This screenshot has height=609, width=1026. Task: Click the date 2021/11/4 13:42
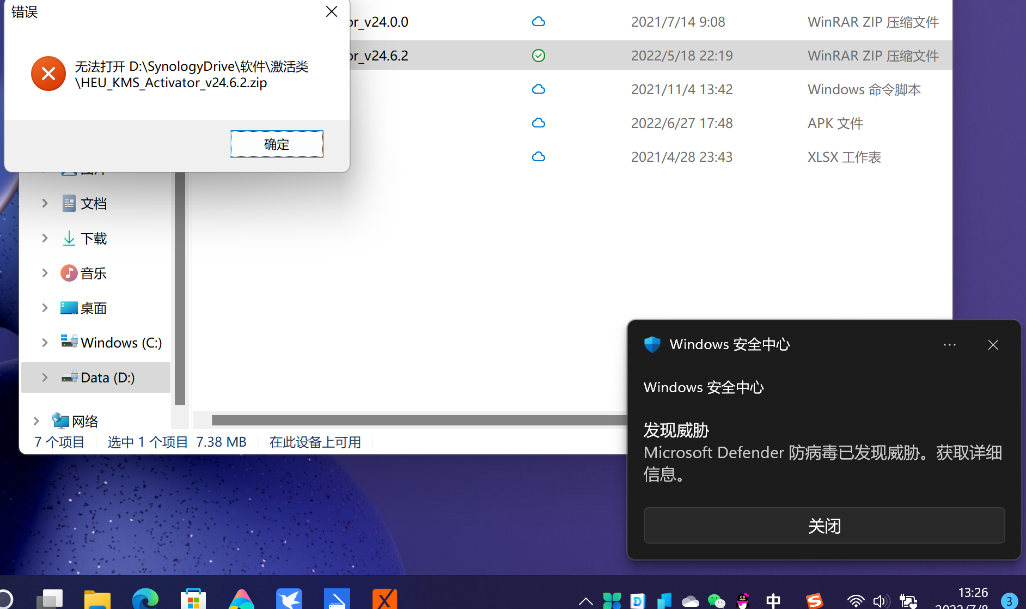[682, 89]
